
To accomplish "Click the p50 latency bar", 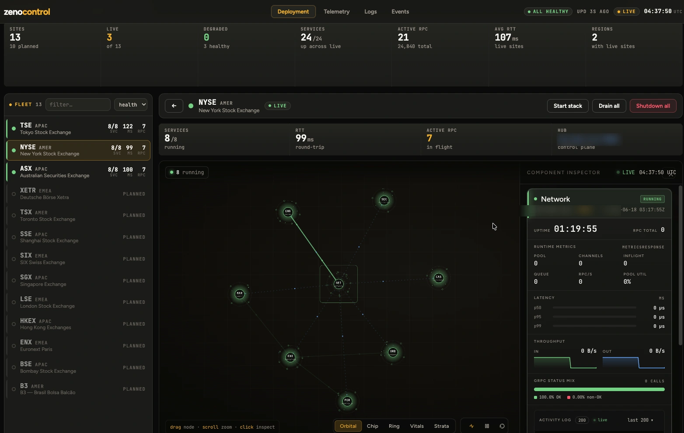I will coord(594,308).
